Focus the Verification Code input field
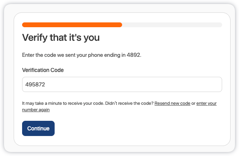The width and height of the screenshot is (239, 156). pyautogui.click(x=122, y=84)
